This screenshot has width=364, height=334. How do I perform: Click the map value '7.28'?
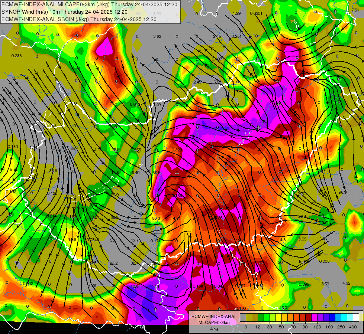pyautogui.click(x=92, y=285)
